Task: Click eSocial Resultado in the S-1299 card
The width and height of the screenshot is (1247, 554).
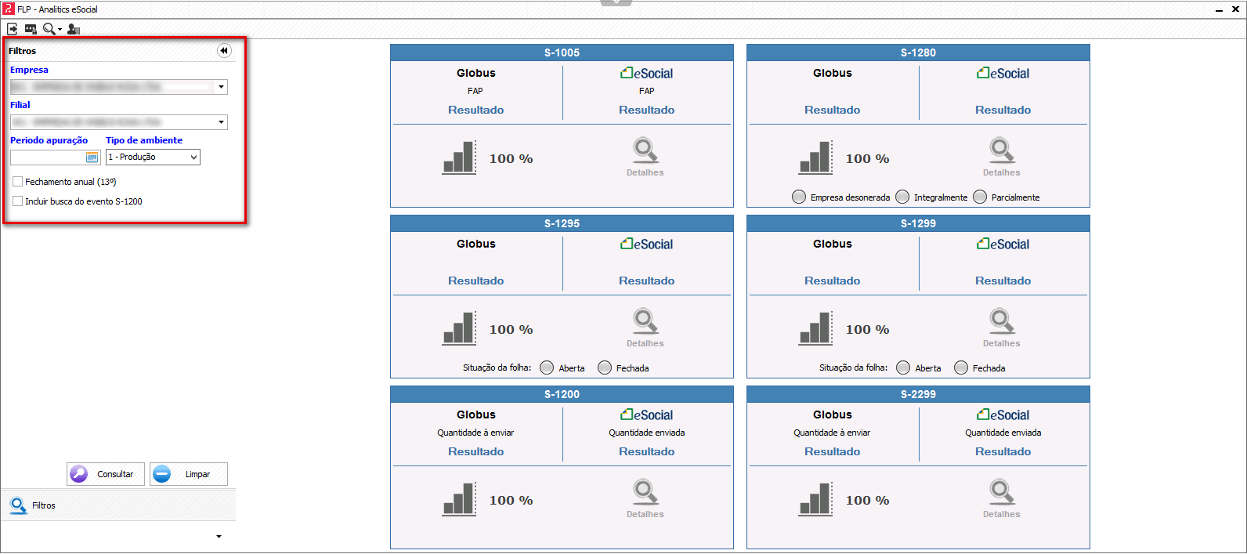Action: [1003, 281]
